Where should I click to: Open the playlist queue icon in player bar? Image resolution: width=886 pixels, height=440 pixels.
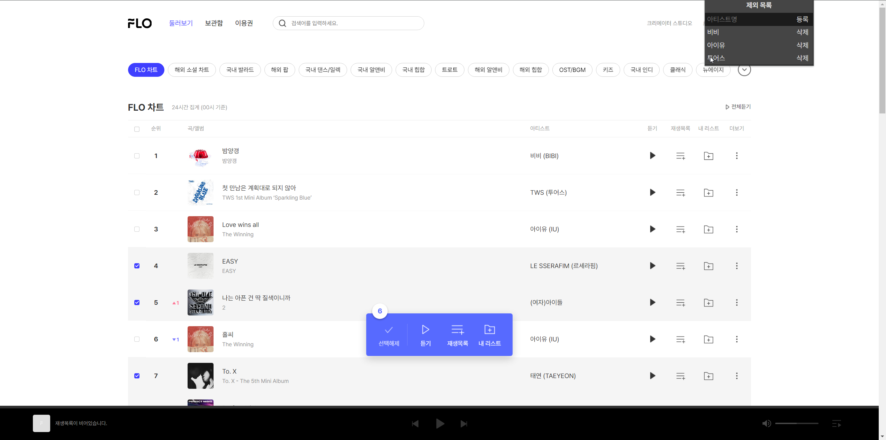pyautogui.click(x=836, y=423)
